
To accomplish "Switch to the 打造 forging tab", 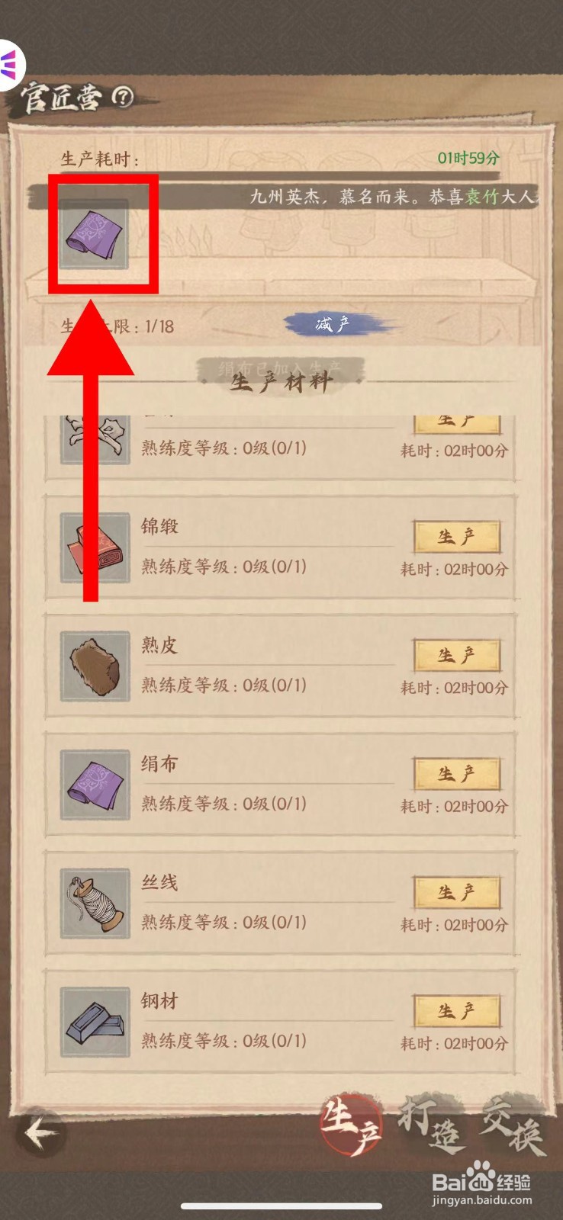I will click(x=432, y=1125).
